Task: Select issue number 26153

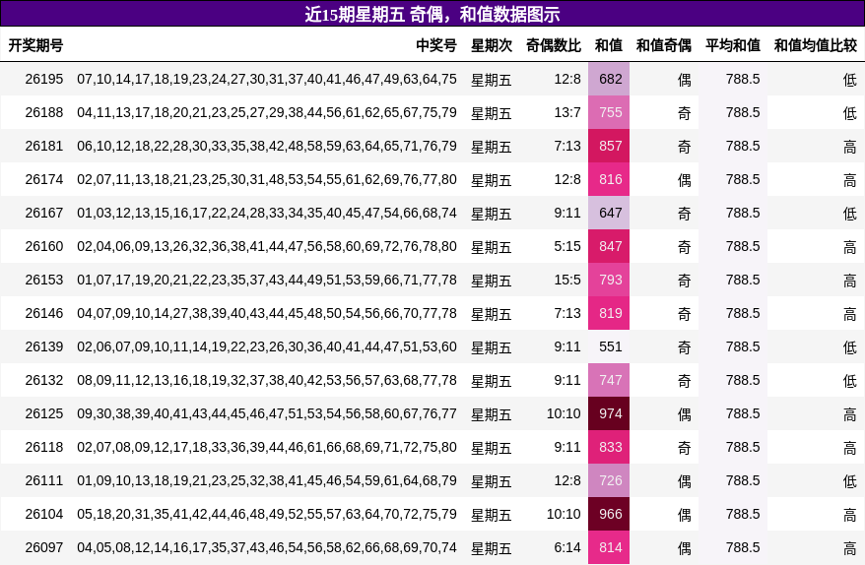Action: (x=44, y=280)
